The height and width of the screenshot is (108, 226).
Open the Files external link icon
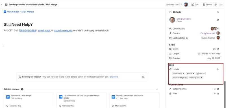tap(218, 94)
